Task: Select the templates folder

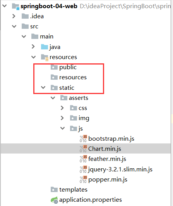Action: click(73, 190)
